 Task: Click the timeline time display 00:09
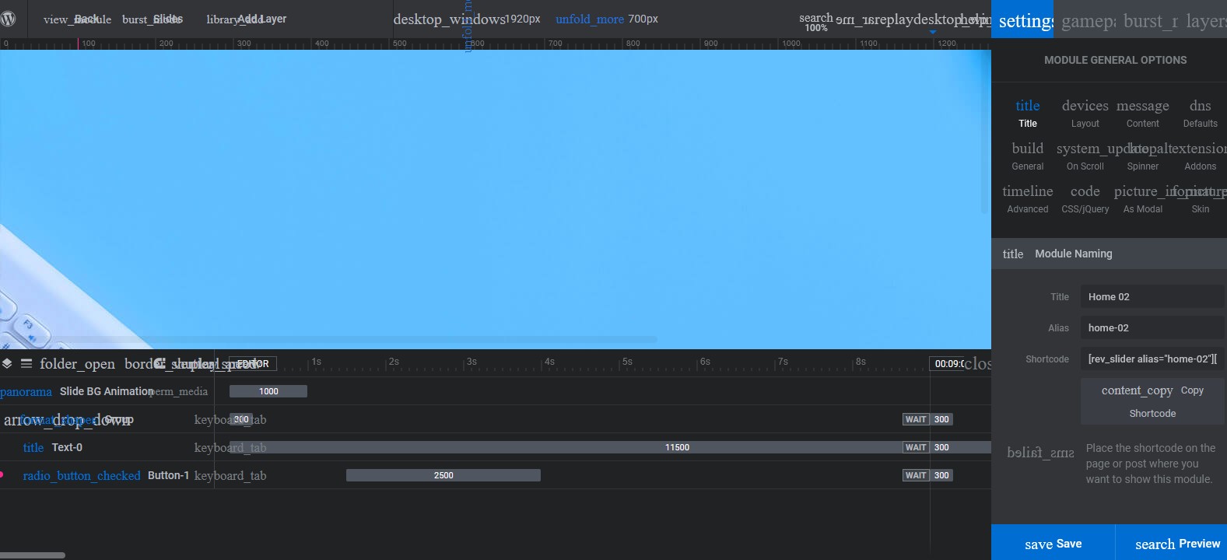point(948,363)
